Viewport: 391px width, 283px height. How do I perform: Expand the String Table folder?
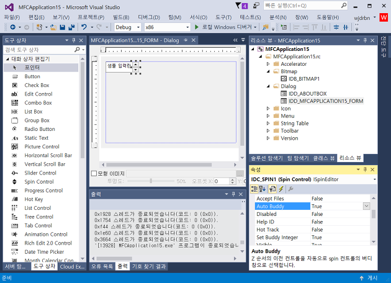click(x=268, y=123)
